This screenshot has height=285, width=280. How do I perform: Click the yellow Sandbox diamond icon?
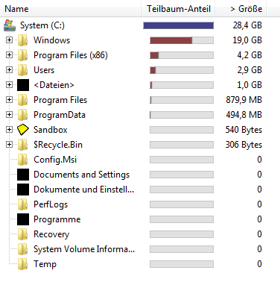[23, 130]
